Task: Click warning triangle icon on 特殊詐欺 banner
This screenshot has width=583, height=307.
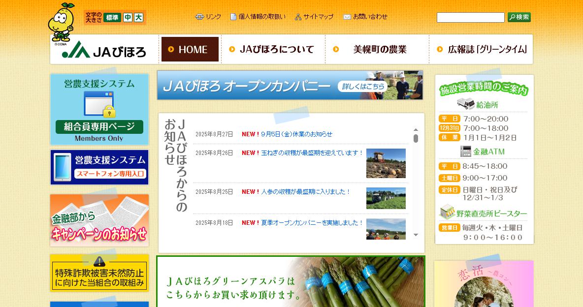Action: coord(99,261)
